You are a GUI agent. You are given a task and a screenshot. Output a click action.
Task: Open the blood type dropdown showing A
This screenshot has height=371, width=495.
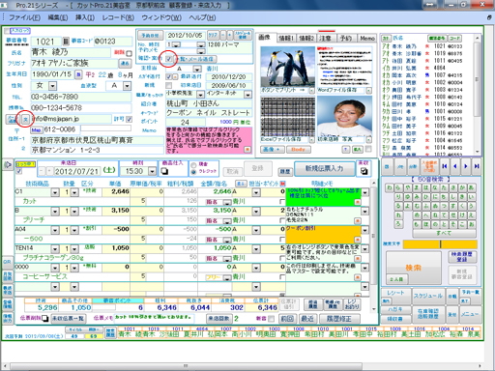pos(128,86)
